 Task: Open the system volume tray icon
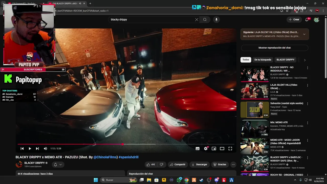310,180
